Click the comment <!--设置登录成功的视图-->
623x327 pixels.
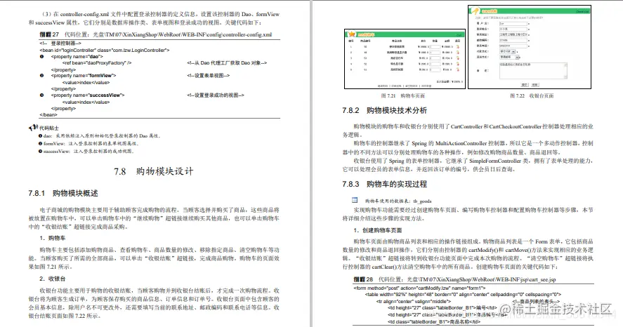(x=216, y=95)
